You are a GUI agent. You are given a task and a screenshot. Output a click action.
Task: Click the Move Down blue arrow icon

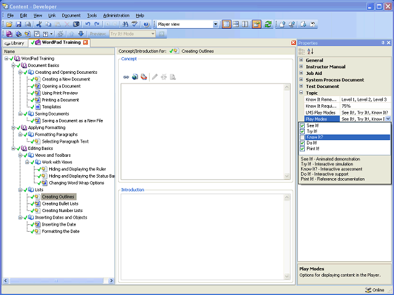click(x=81, y=34)
